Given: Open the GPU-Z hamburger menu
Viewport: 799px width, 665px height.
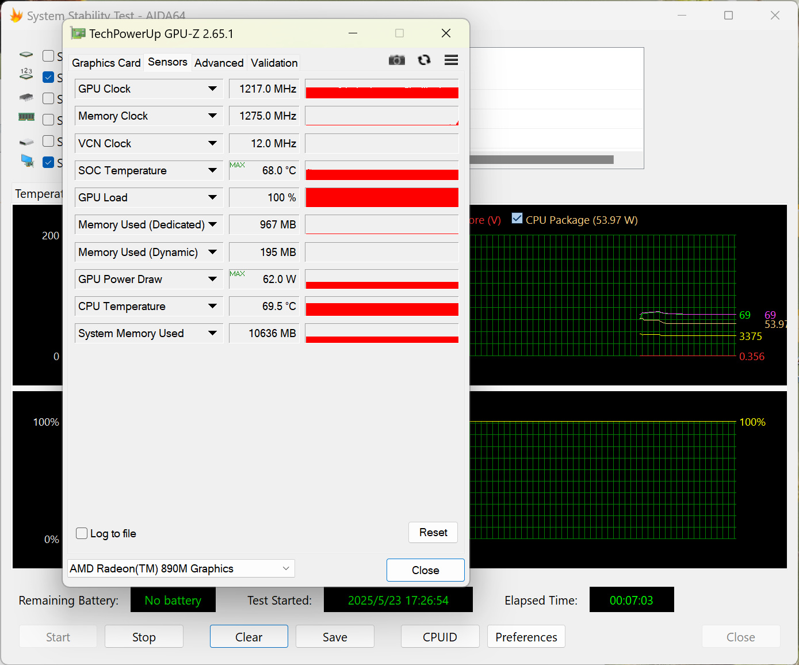Looking at the screenshot, I should [452, 60].
